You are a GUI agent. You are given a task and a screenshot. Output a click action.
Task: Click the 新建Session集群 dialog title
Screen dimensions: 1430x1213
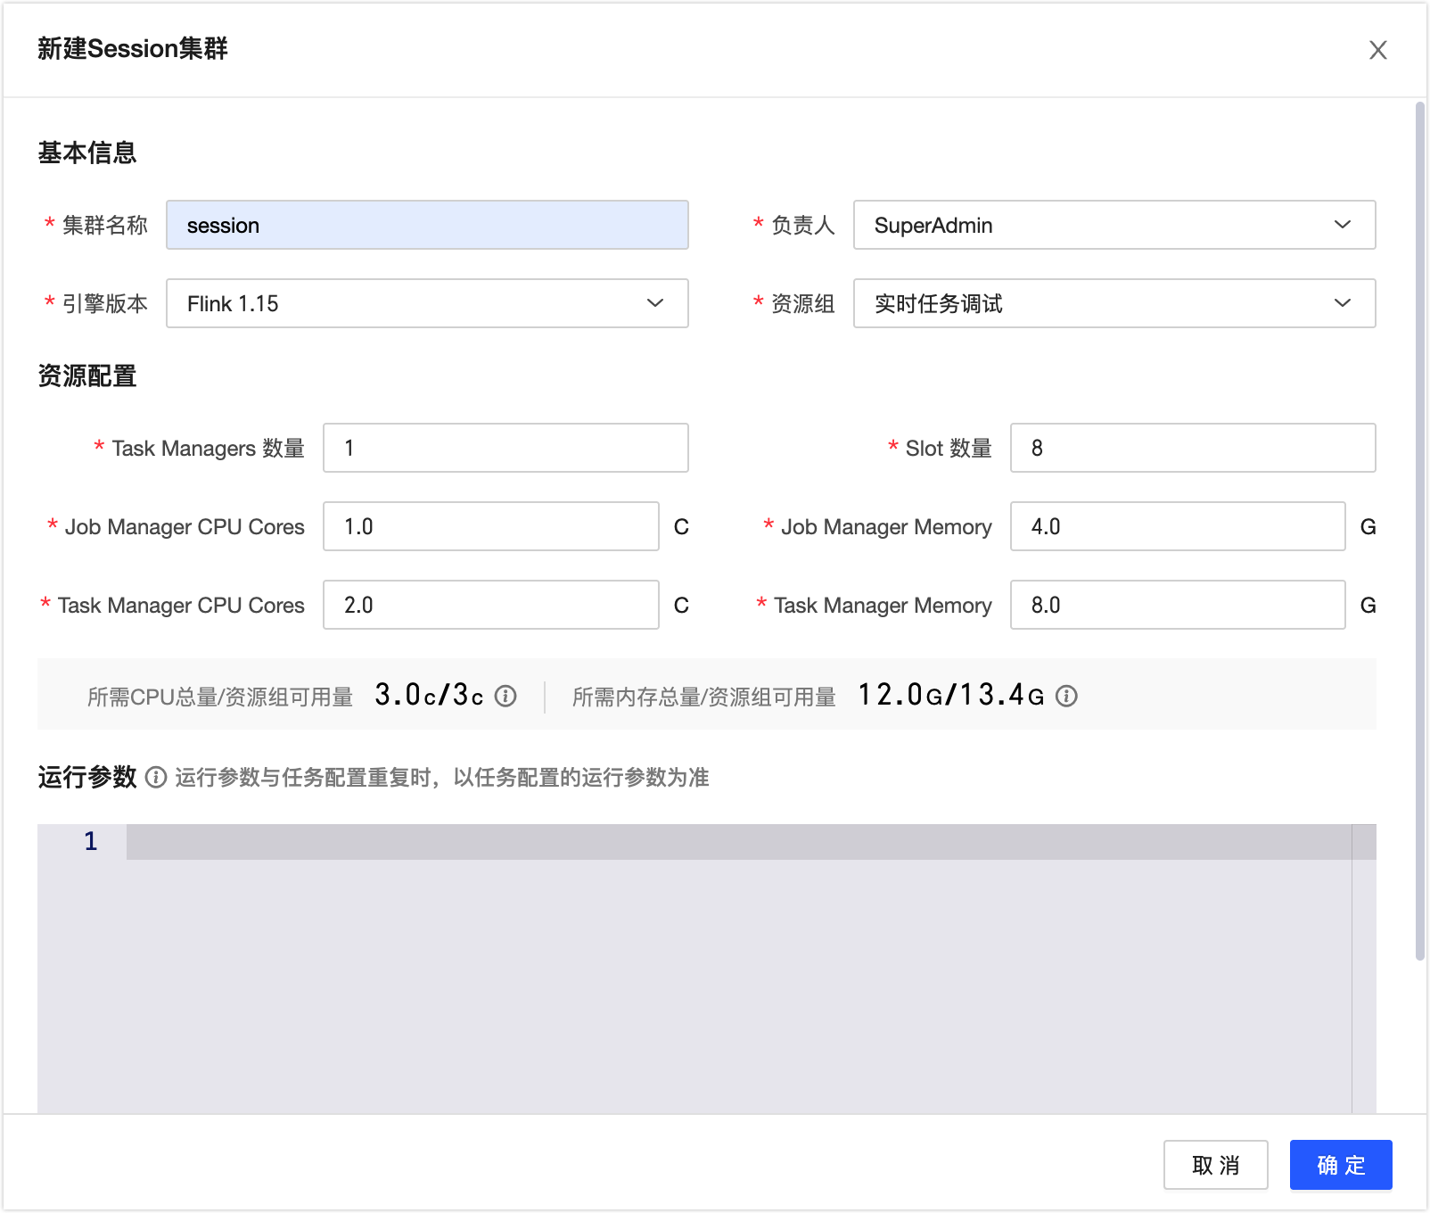point(133,48)
